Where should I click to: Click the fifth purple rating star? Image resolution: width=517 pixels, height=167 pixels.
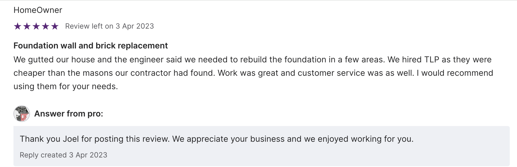tap(55, 26)
